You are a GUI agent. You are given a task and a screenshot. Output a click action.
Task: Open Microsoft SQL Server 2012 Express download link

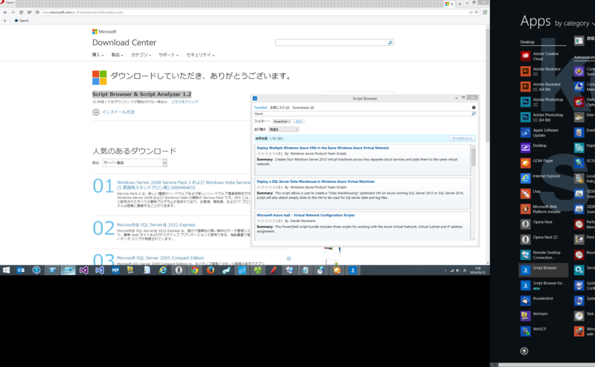(156, 225)
